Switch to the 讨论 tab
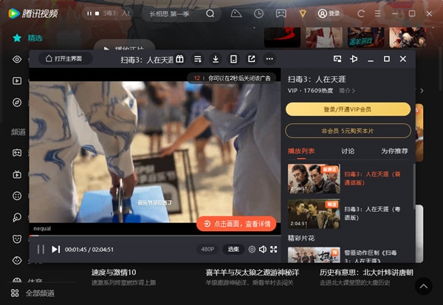Image resolution: width=443 pixels, height=305 pixels. tap(348, 151)
